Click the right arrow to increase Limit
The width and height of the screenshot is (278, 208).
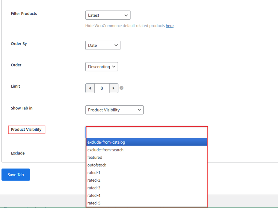114,88
